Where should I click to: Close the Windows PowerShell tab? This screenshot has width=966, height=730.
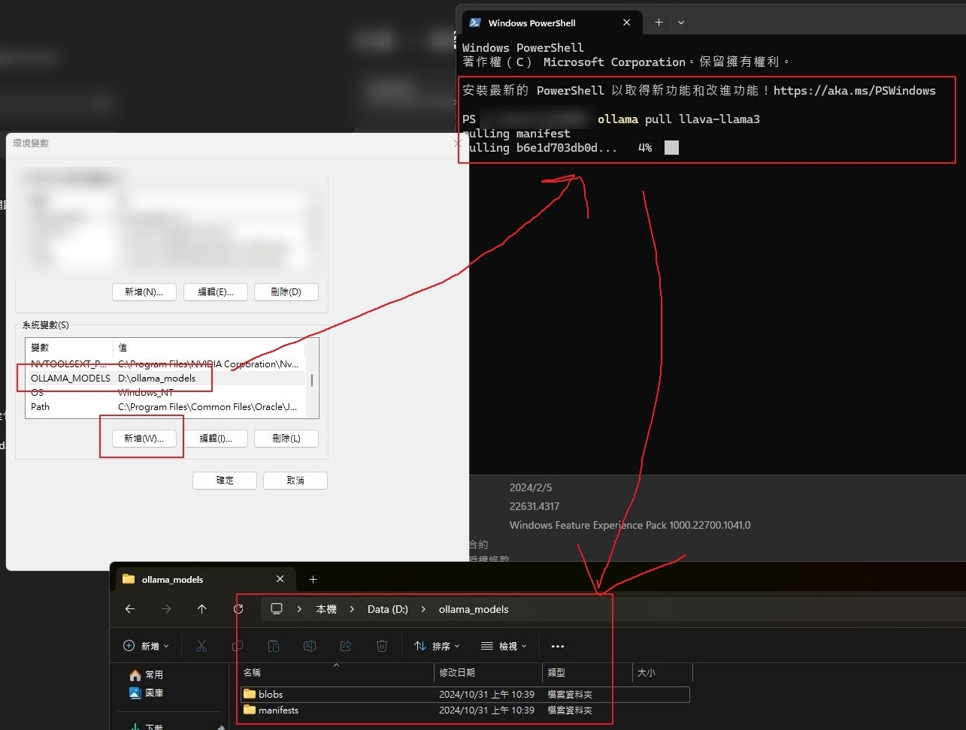click(x=626, y=23)
